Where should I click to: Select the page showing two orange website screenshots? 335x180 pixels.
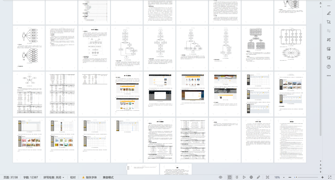(x=127, y=94)
